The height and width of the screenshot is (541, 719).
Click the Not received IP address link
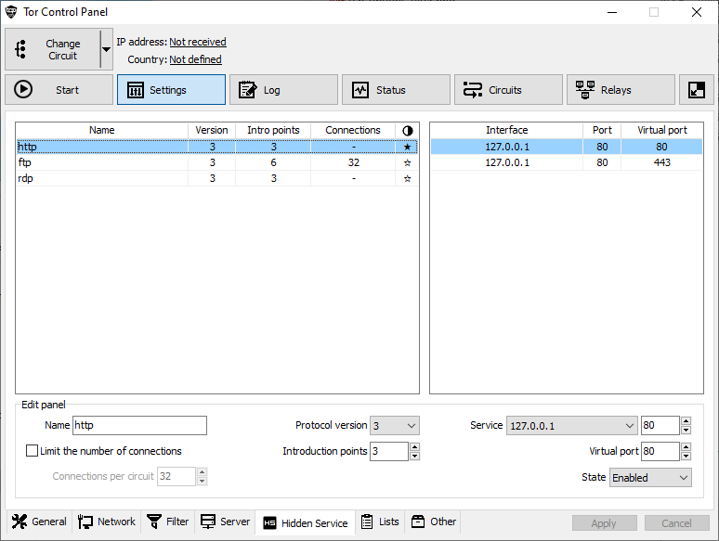198,42
